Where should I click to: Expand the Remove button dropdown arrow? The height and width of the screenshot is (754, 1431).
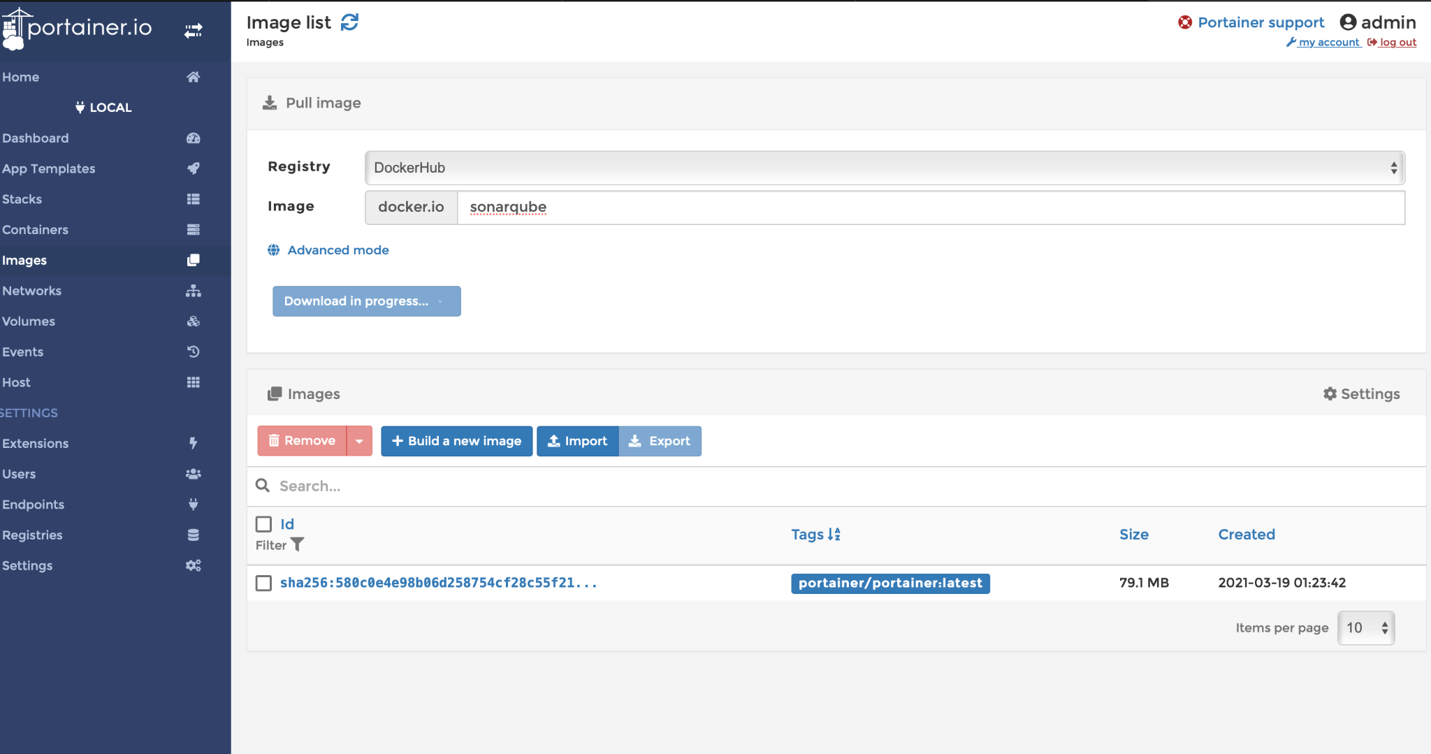point(359,441)
